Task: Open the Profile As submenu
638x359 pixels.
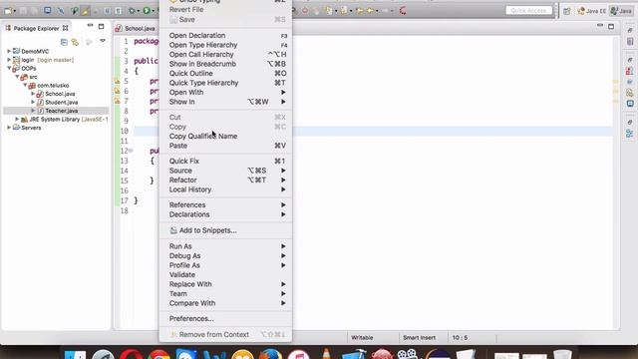Action: (x=225, y=265)
